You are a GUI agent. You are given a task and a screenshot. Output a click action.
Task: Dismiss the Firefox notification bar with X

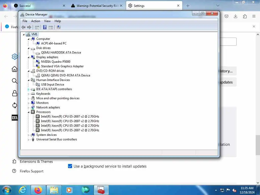click(x=254, y=26)
